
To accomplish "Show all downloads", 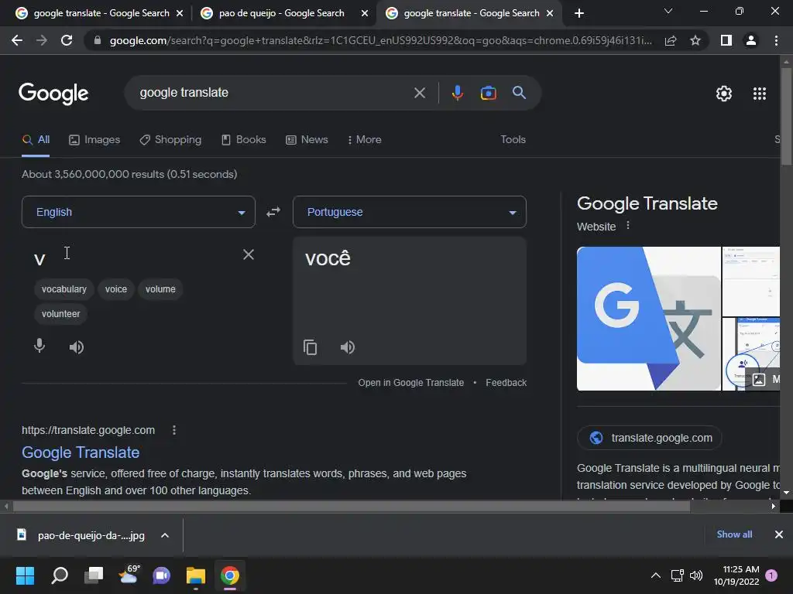I will [x=734, y=534].
